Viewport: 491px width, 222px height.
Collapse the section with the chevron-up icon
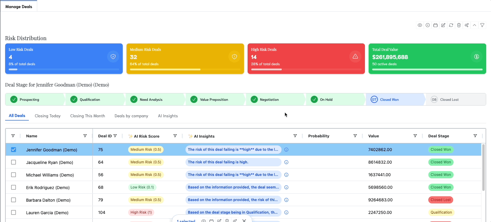474,25
